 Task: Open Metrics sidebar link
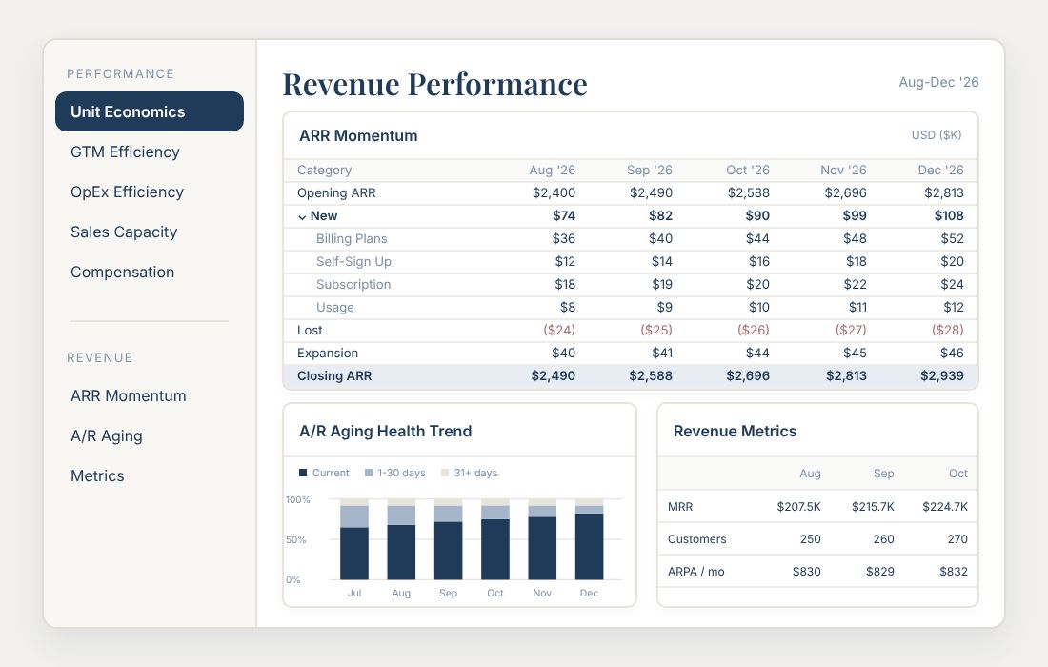(x=97, y=475)
